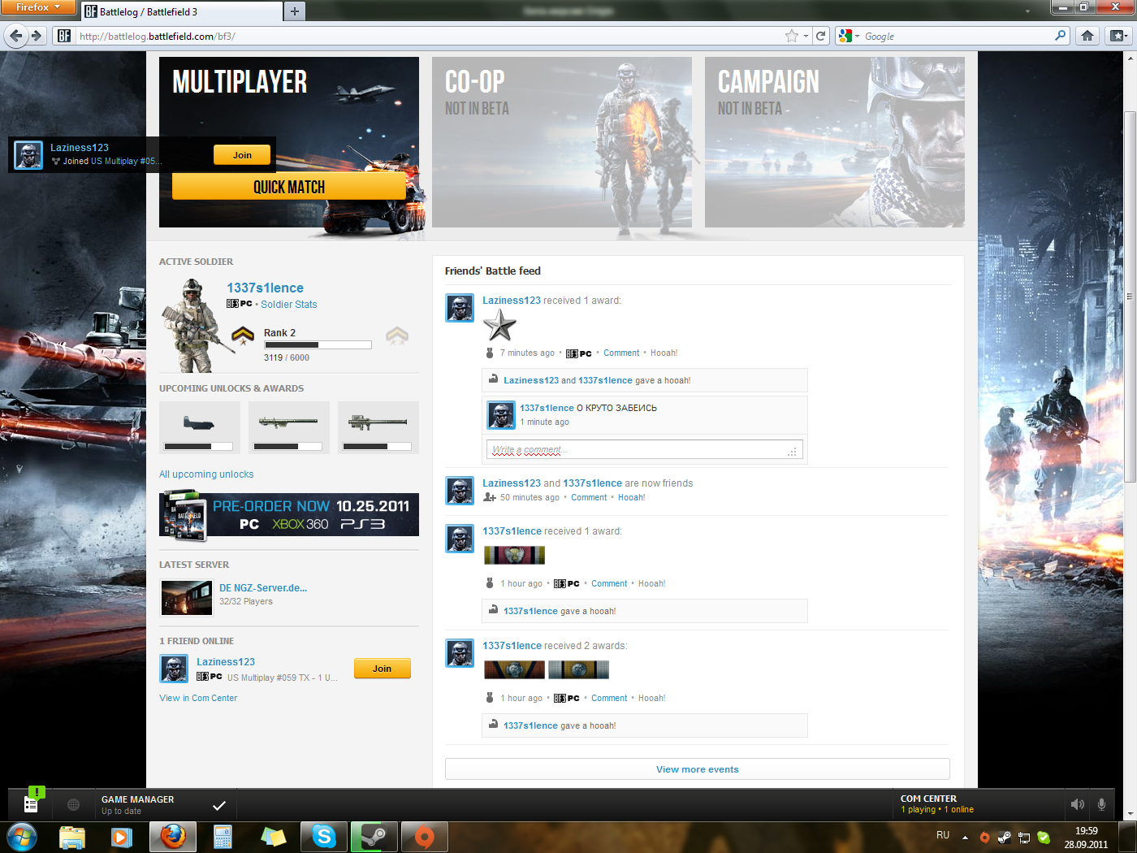The width and height of the screenshot is (1137, 853).
Task: Click Laziness123 avatar in friends online list
Action: tap(174, 669)
